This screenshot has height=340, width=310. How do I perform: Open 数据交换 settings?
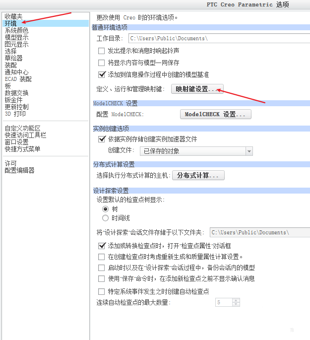tap(16, 93)
